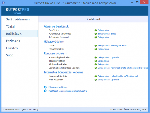The image size is (150, 113).
Task: Maximize the Outpost Firewall window
Action: [137, 2]
